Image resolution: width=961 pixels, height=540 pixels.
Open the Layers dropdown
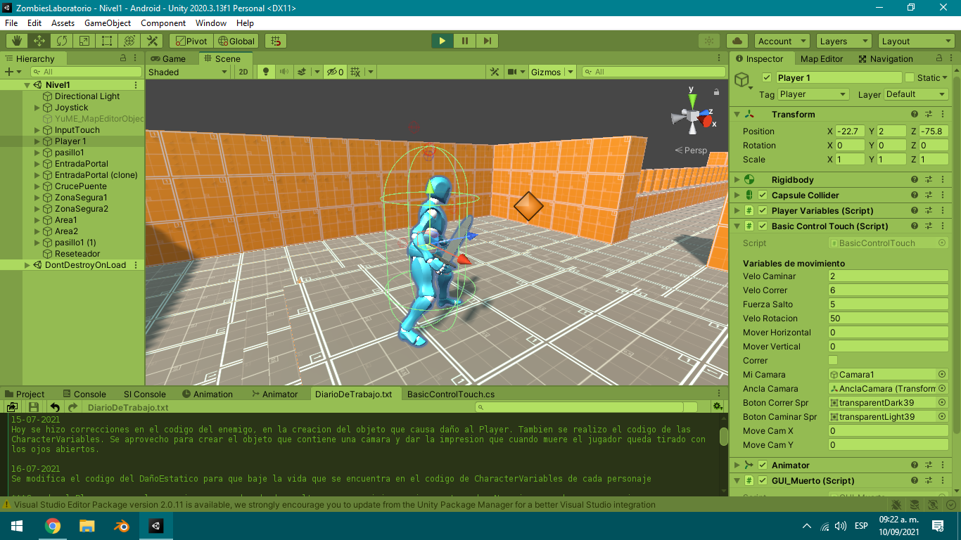click(844, 41)
